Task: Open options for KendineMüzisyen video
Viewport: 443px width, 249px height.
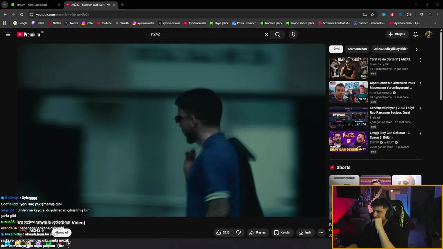Action: tap(420, 109)
